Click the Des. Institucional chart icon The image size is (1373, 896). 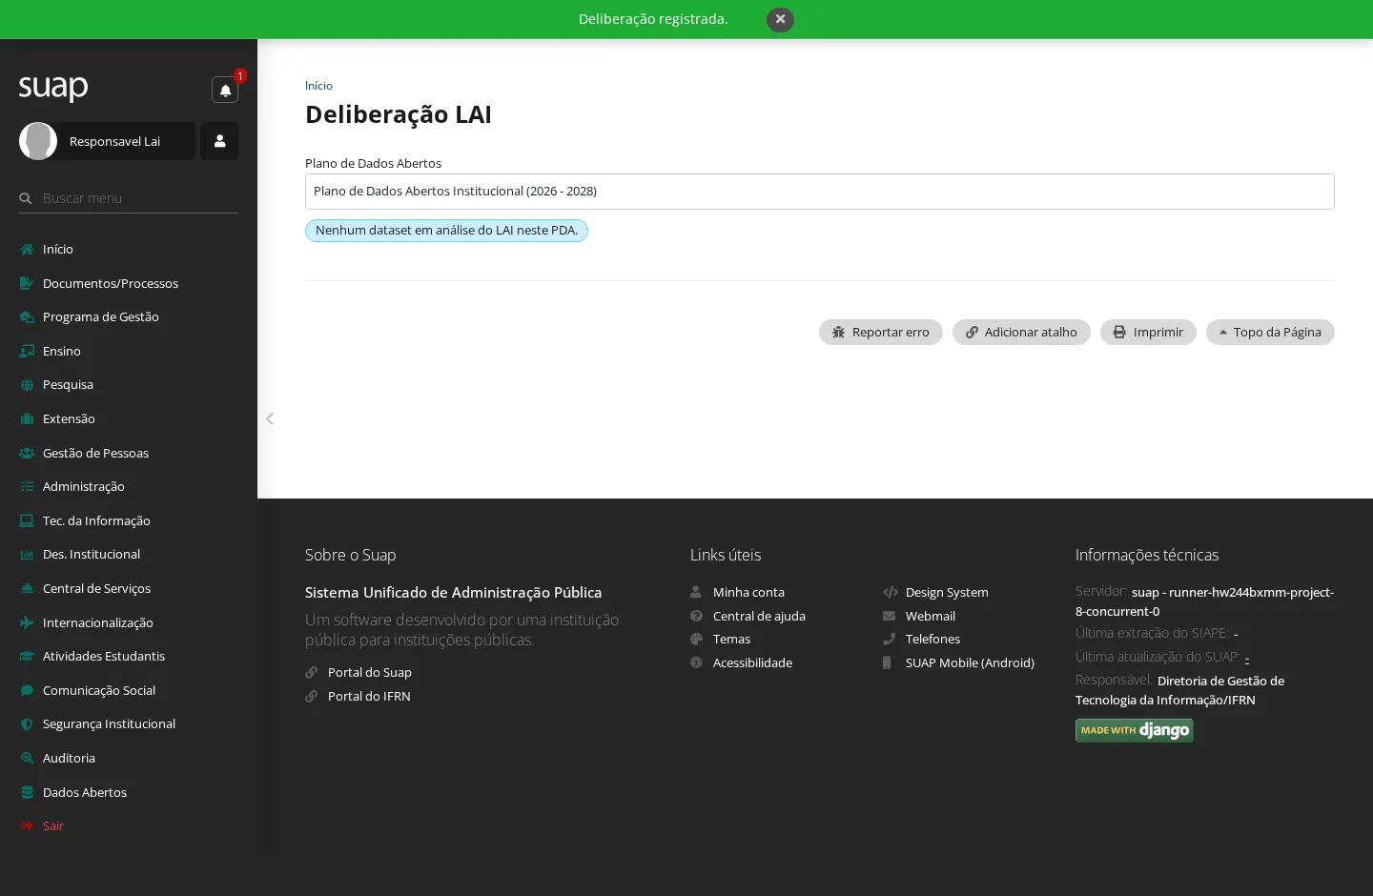click(27, 554)
